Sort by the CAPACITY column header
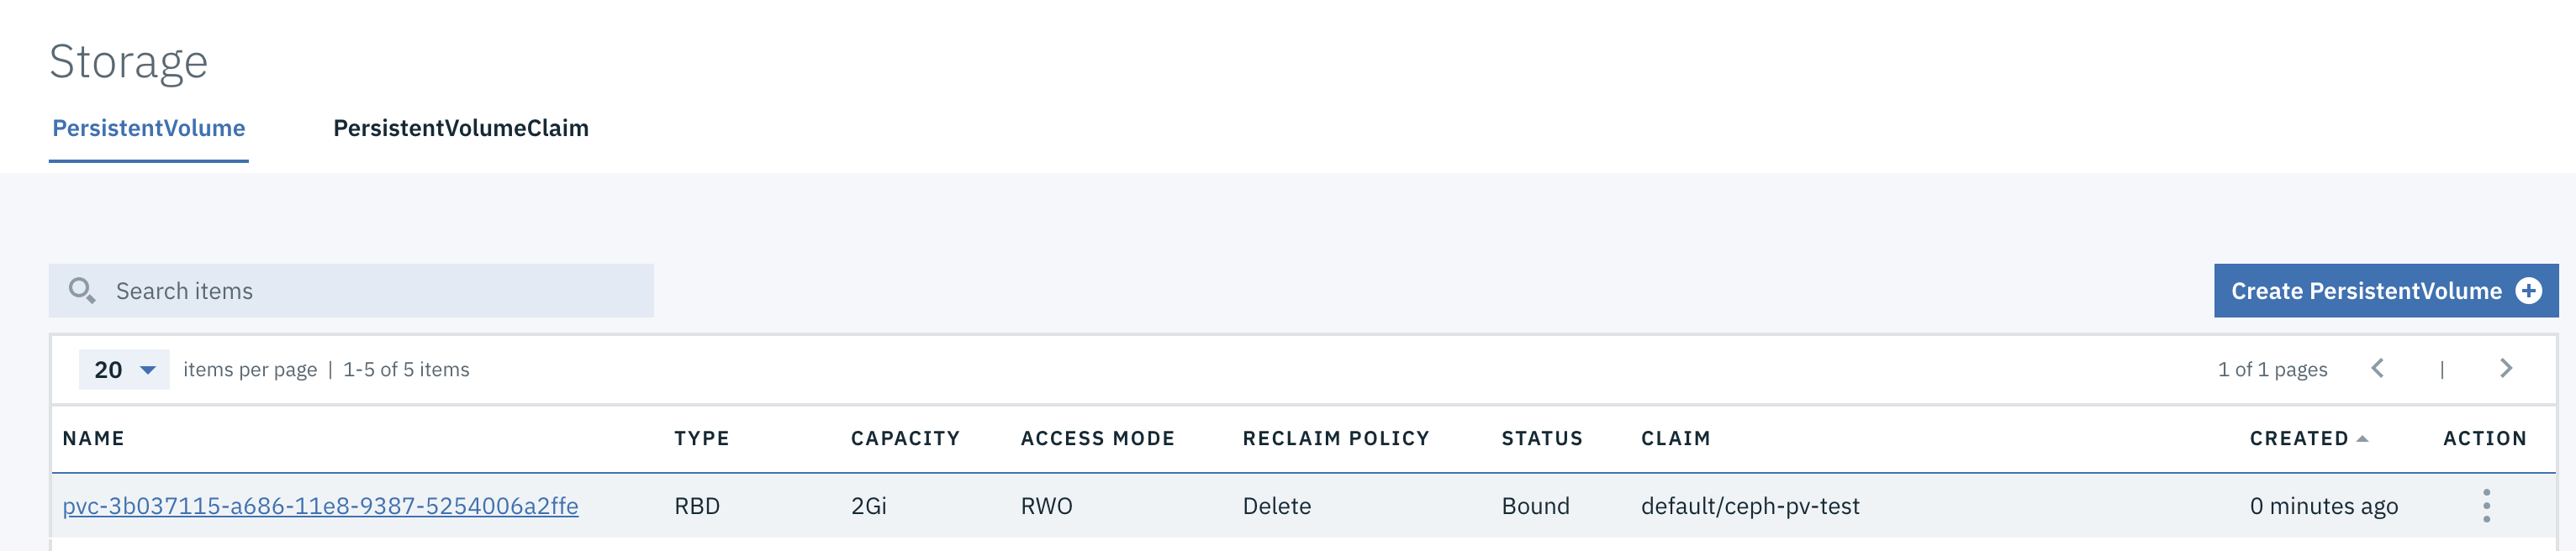2576x551 pixels. pyautogui.click(x=906, y=438)
